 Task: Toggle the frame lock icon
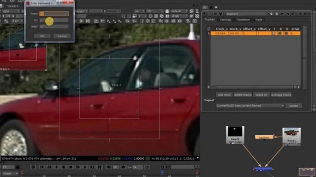(18, 167)
